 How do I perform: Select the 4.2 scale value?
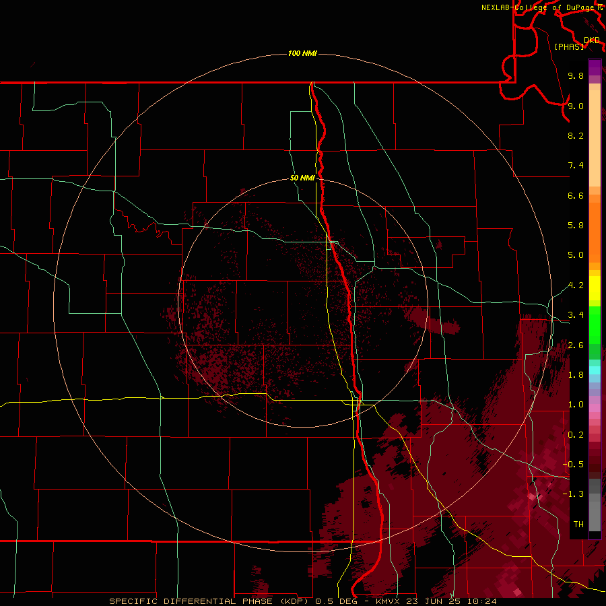point(576,285)
